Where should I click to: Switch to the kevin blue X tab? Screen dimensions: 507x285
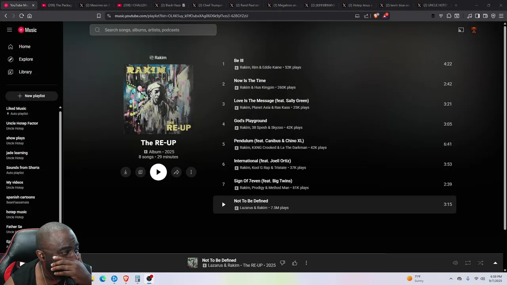(395, 5)
